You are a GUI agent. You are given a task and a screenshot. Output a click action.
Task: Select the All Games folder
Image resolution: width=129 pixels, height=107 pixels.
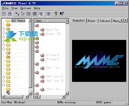click(x=18, y=21)
